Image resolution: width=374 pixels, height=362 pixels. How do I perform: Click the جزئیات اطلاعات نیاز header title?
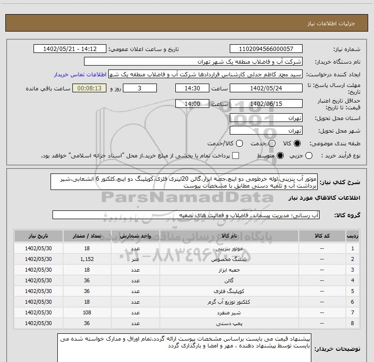tap(331, 23)
